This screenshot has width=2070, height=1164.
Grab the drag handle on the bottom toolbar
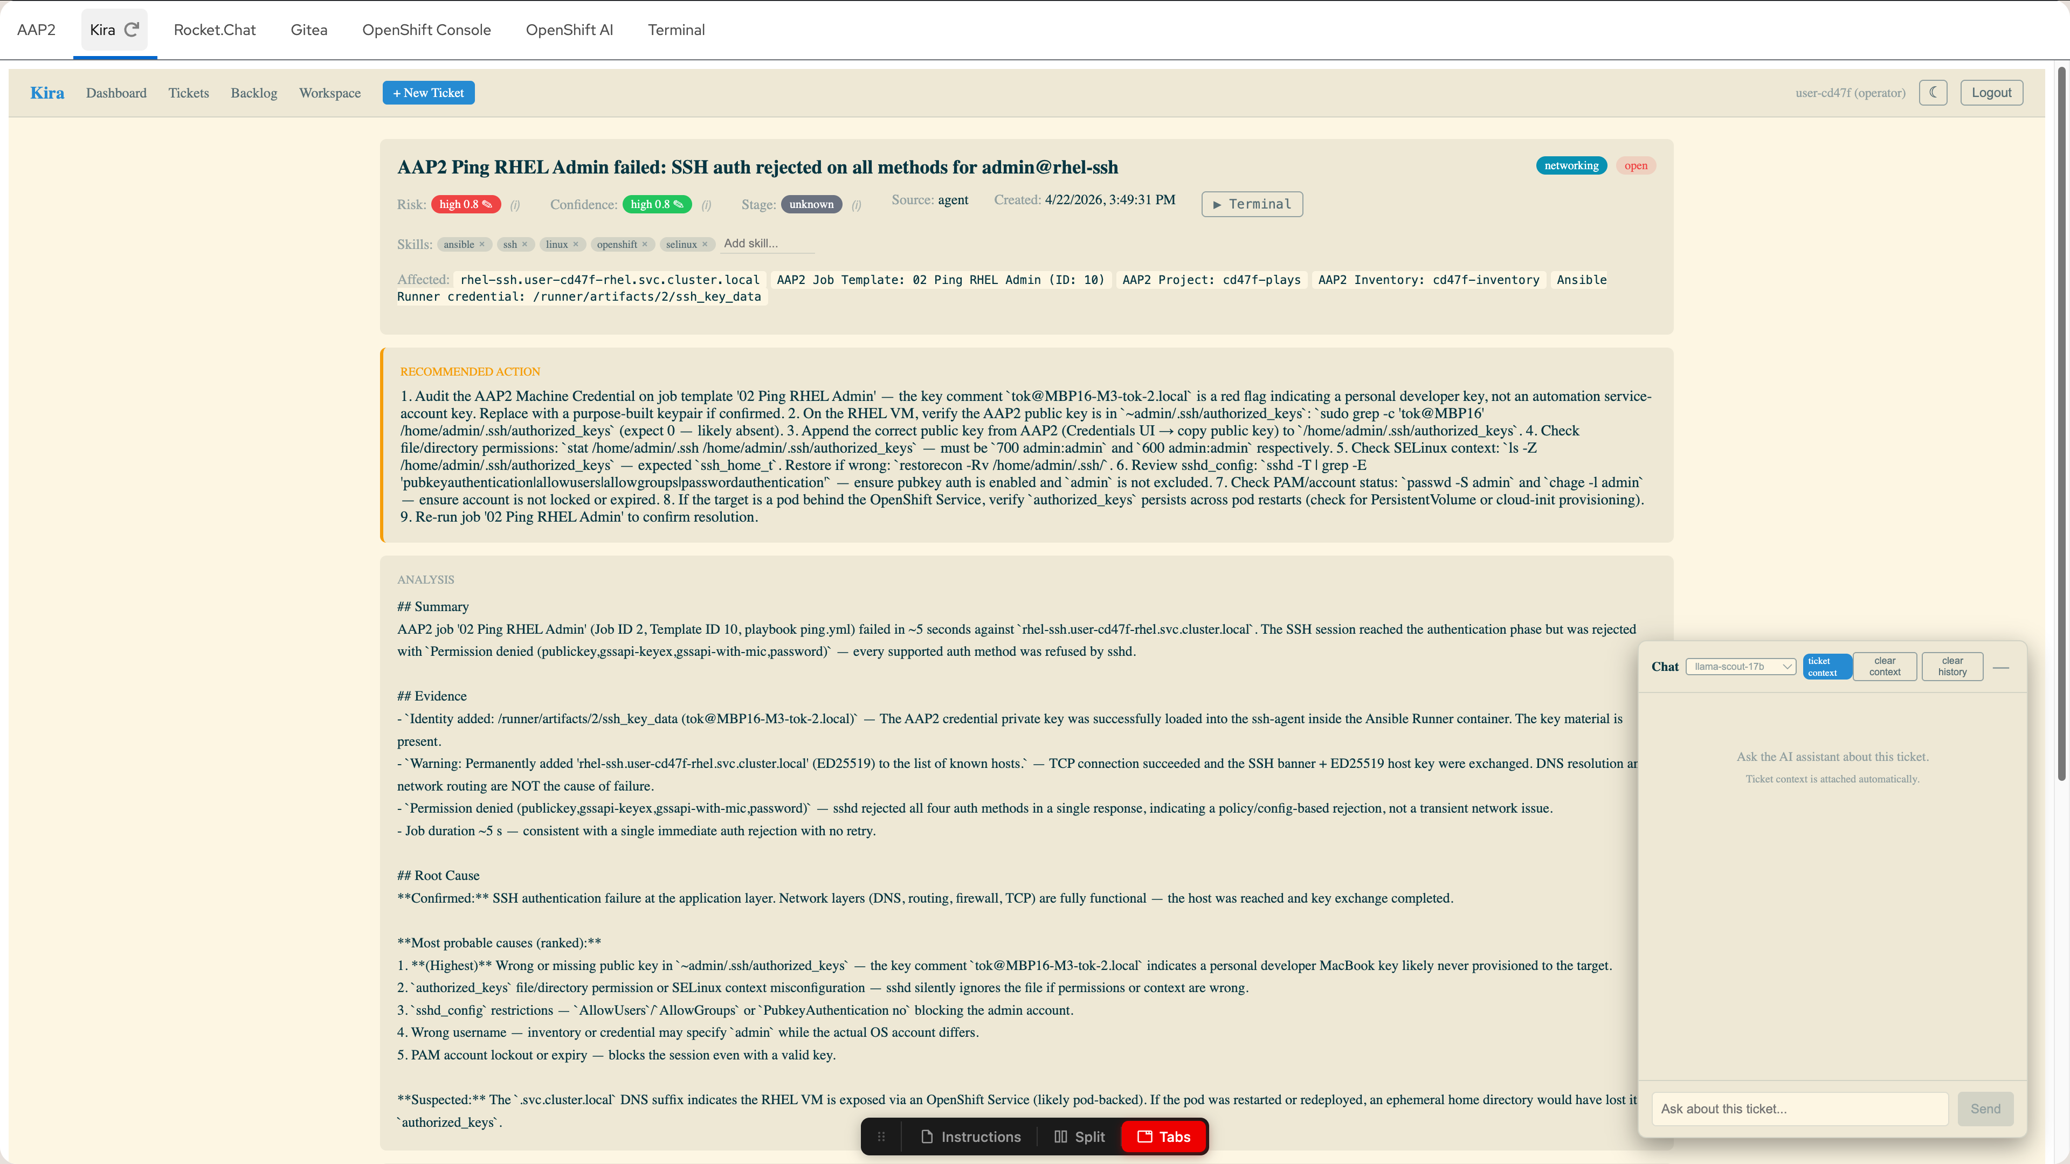(881, 1137)
